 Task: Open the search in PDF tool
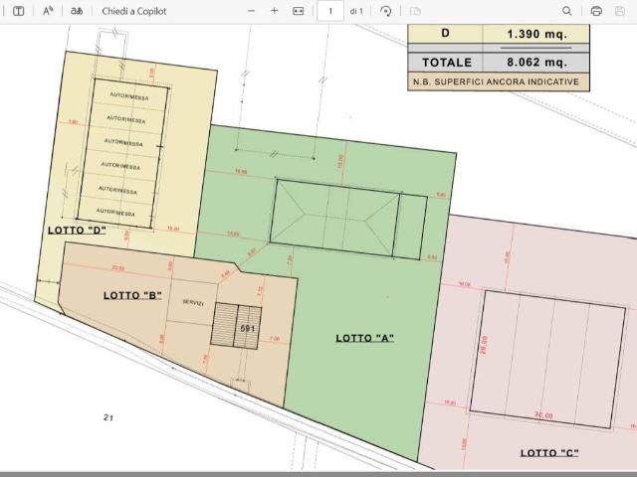coord(567,11)
